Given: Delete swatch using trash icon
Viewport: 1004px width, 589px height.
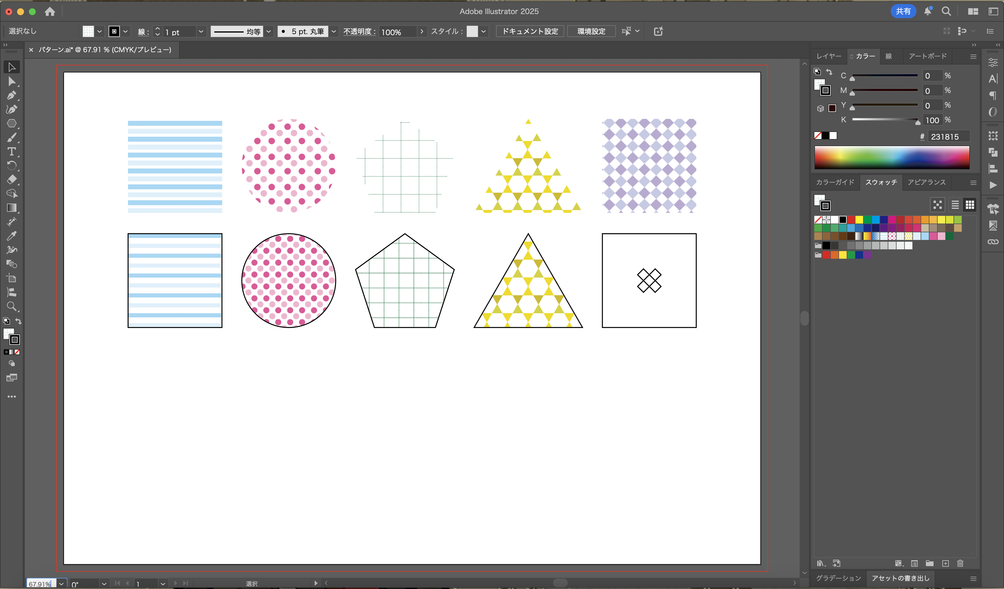Looking at the screenshot, I should point(960,563).
